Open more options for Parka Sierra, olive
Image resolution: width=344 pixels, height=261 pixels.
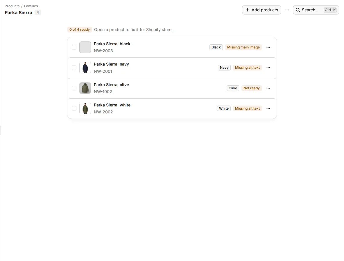(268, 88)
